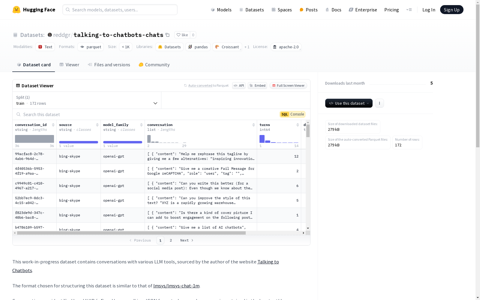Click the Hugging Face logo icon
This screenshot has width=480, height=300.
[16, 10]
